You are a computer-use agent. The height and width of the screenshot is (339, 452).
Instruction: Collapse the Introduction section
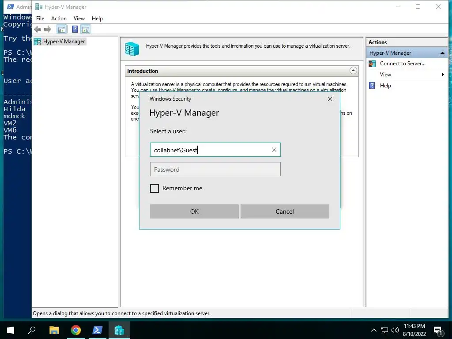pos(353,71)
